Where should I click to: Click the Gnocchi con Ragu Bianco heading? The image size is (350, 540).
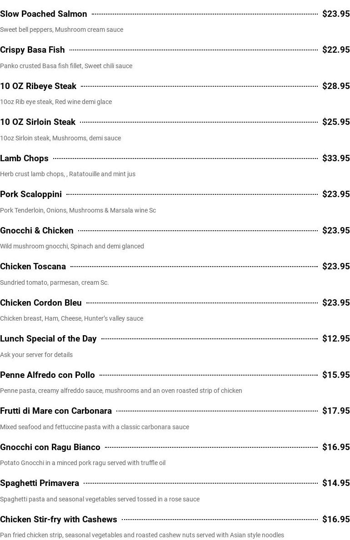pos(50,447)
